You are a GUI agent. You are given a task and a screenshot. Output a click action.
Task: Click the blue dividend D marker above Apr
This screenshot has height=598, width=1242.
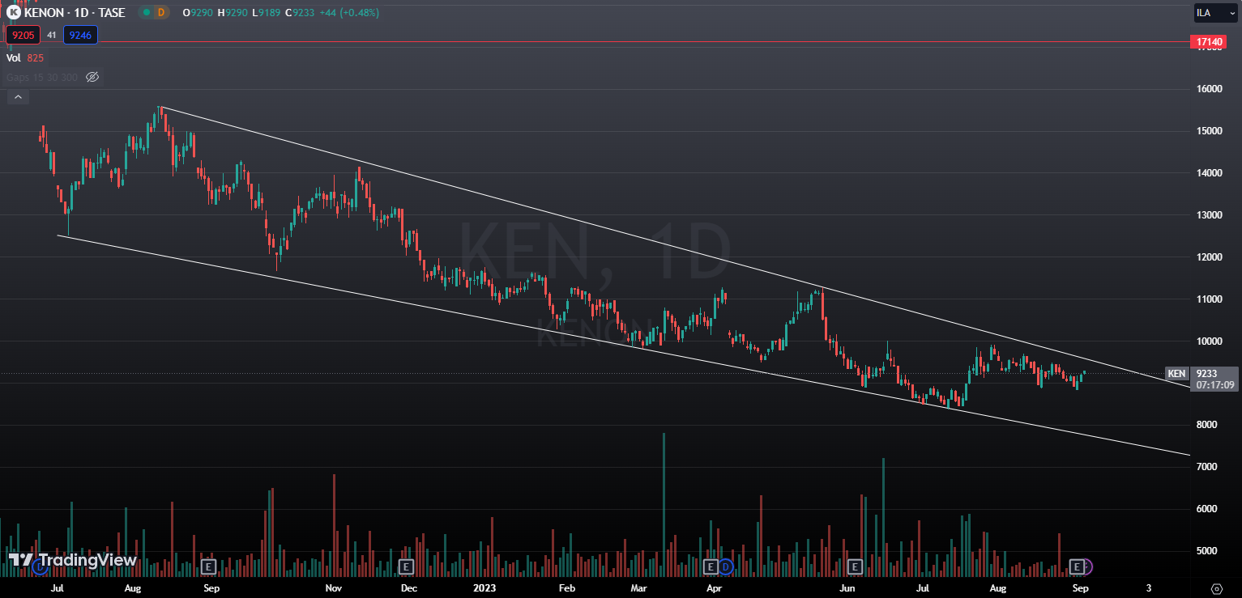725,566
